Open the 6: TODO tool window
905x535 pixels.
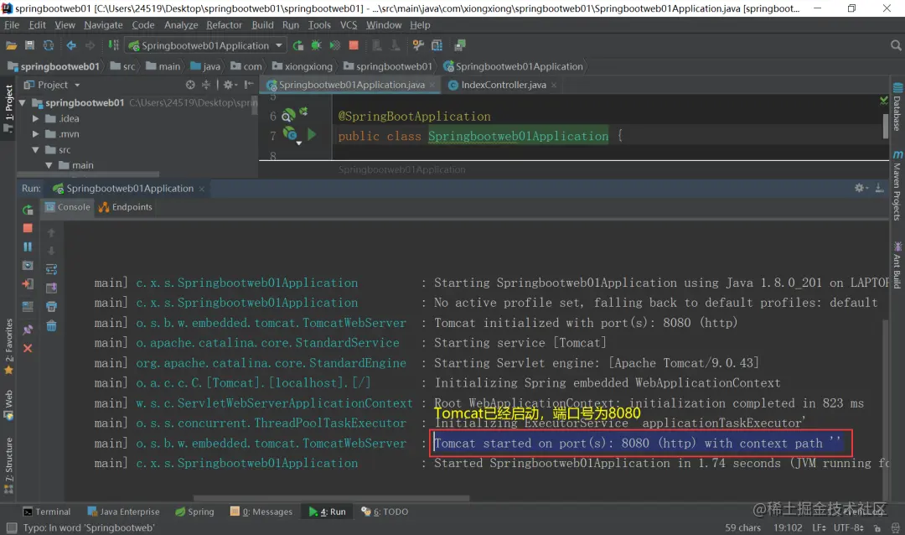click(x=385, y=512)
